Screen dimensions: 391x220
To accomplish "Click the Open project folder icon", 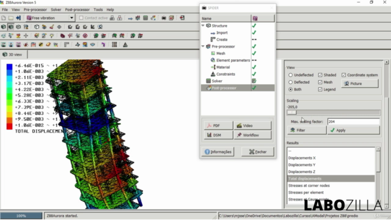I will click(x=11, y=18).
